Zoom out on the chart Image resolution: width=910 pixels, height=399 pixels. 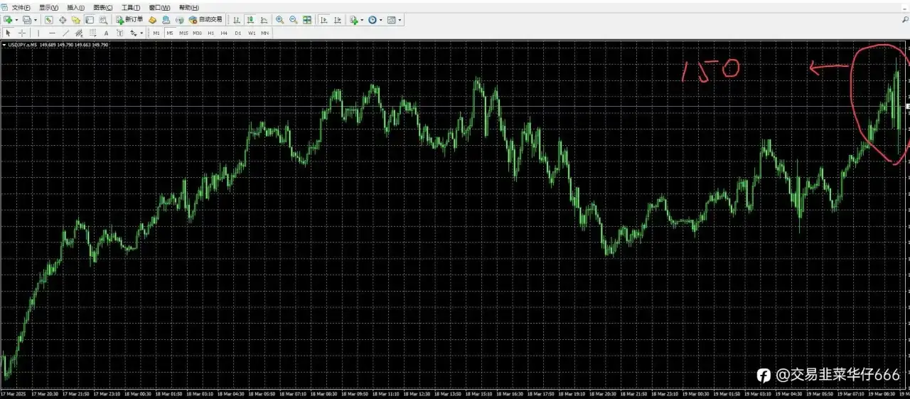[293, 20]
